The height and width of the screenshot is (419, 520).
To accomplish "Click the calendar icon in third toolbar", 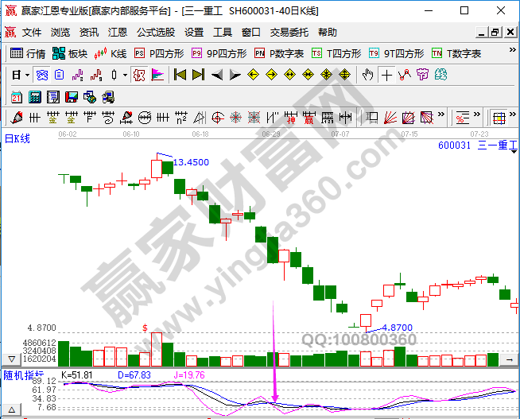I will (x=17, y=97).
